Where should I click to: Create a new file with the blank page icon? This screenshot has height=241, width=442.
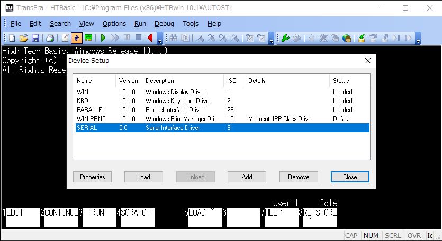click(x=12, y=38)
